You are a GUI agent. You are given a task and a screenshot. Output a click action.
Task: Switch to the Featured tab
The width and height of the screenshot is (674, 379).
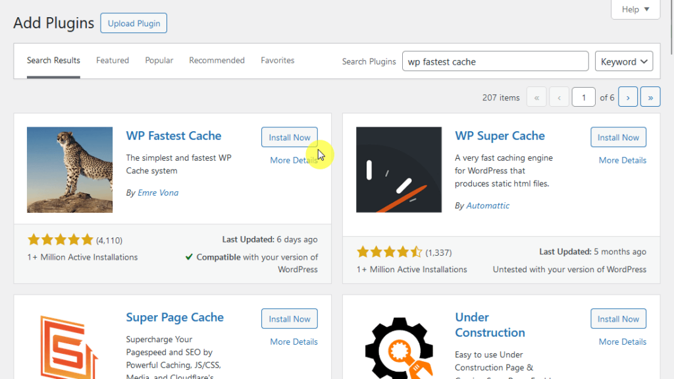(x=112, y=60)
